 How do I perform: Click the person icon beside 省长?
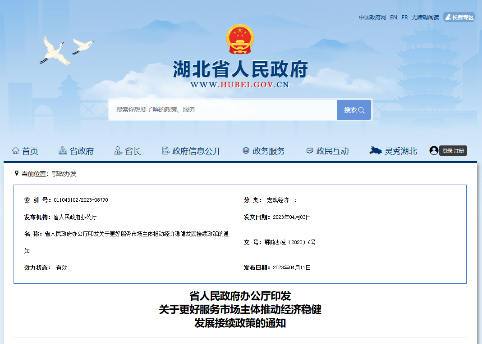click(118, 151)
